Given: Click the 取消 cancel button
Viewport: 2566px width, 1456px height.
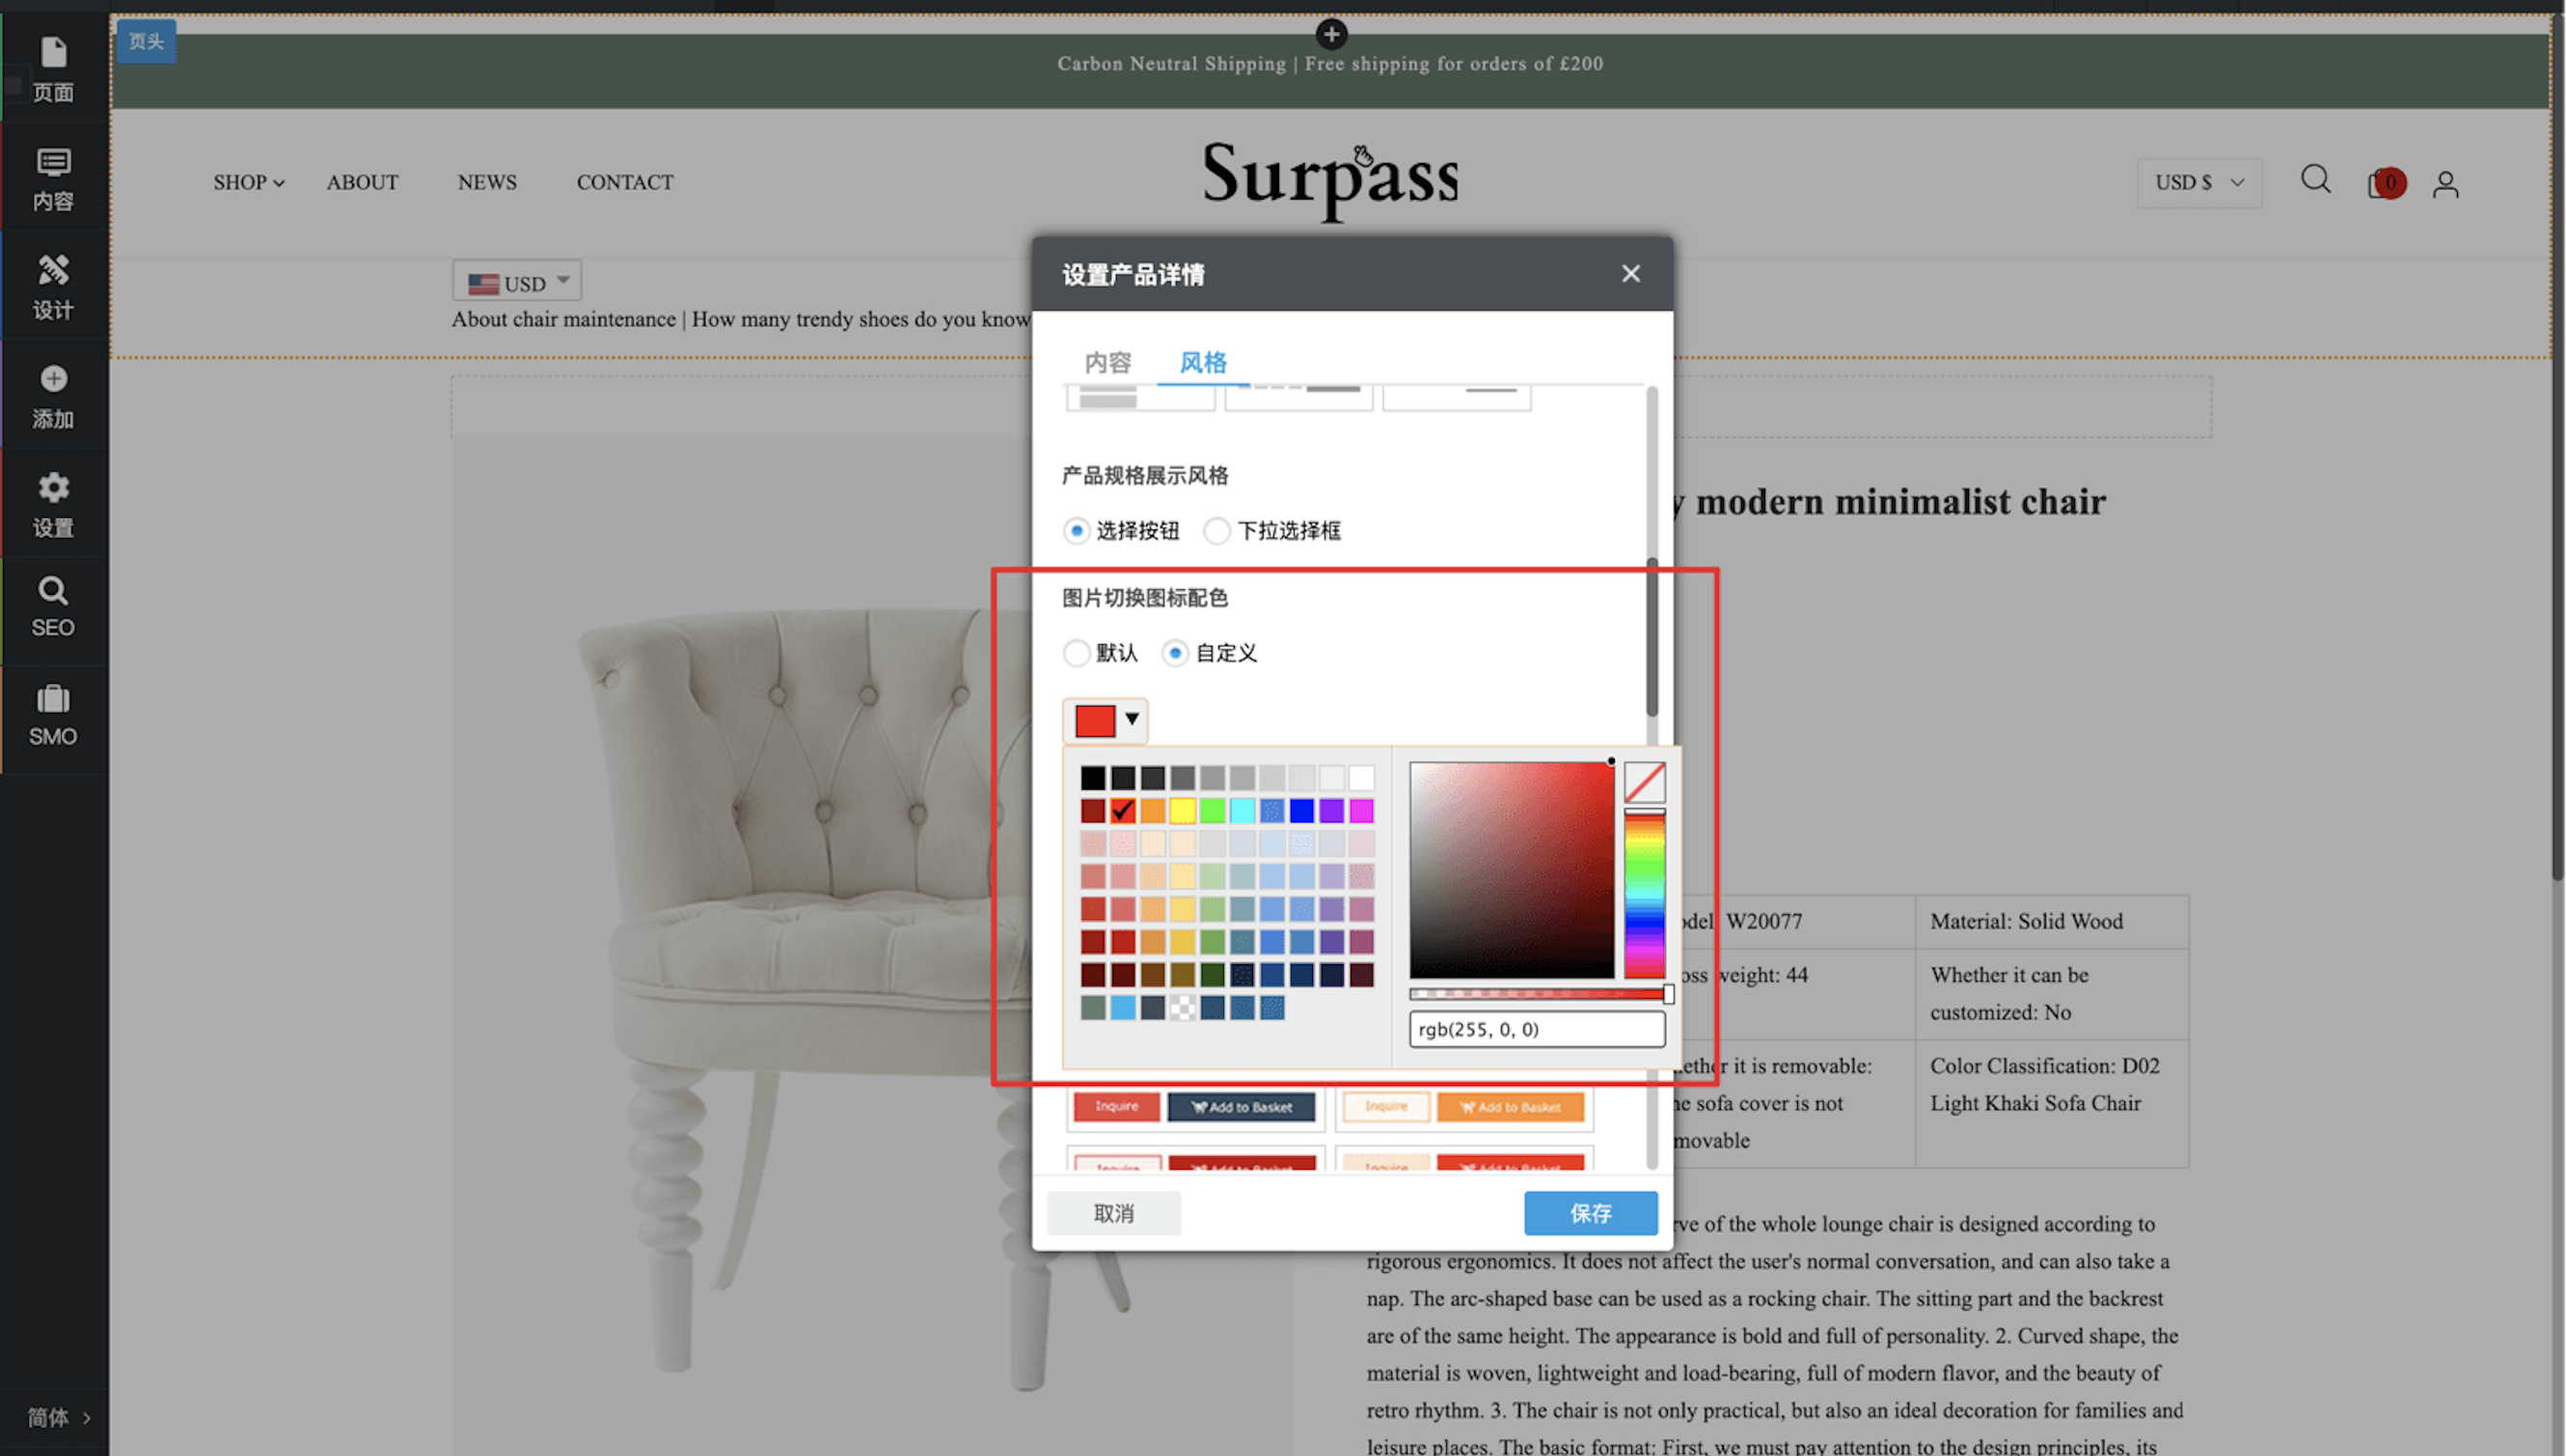Looking at the screenshot, I should point(1113,1213).
